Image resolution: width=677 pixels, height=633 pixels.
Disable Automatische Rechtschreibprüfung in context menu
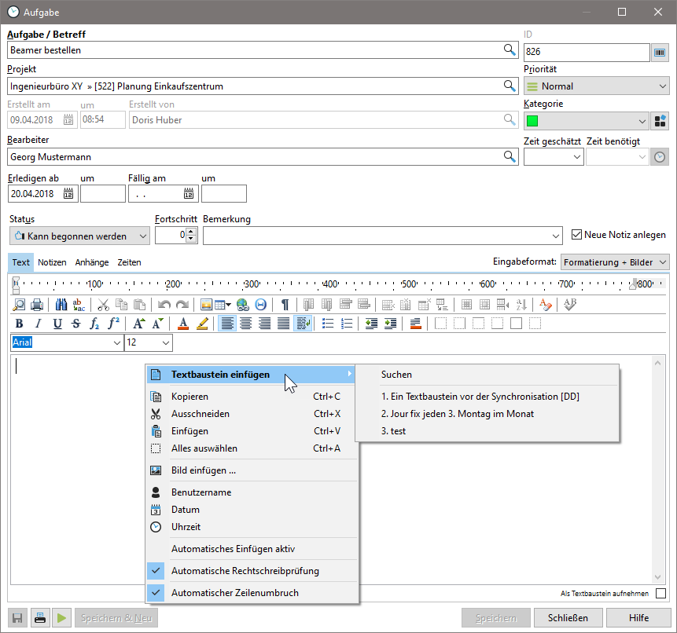click(245, 571)
